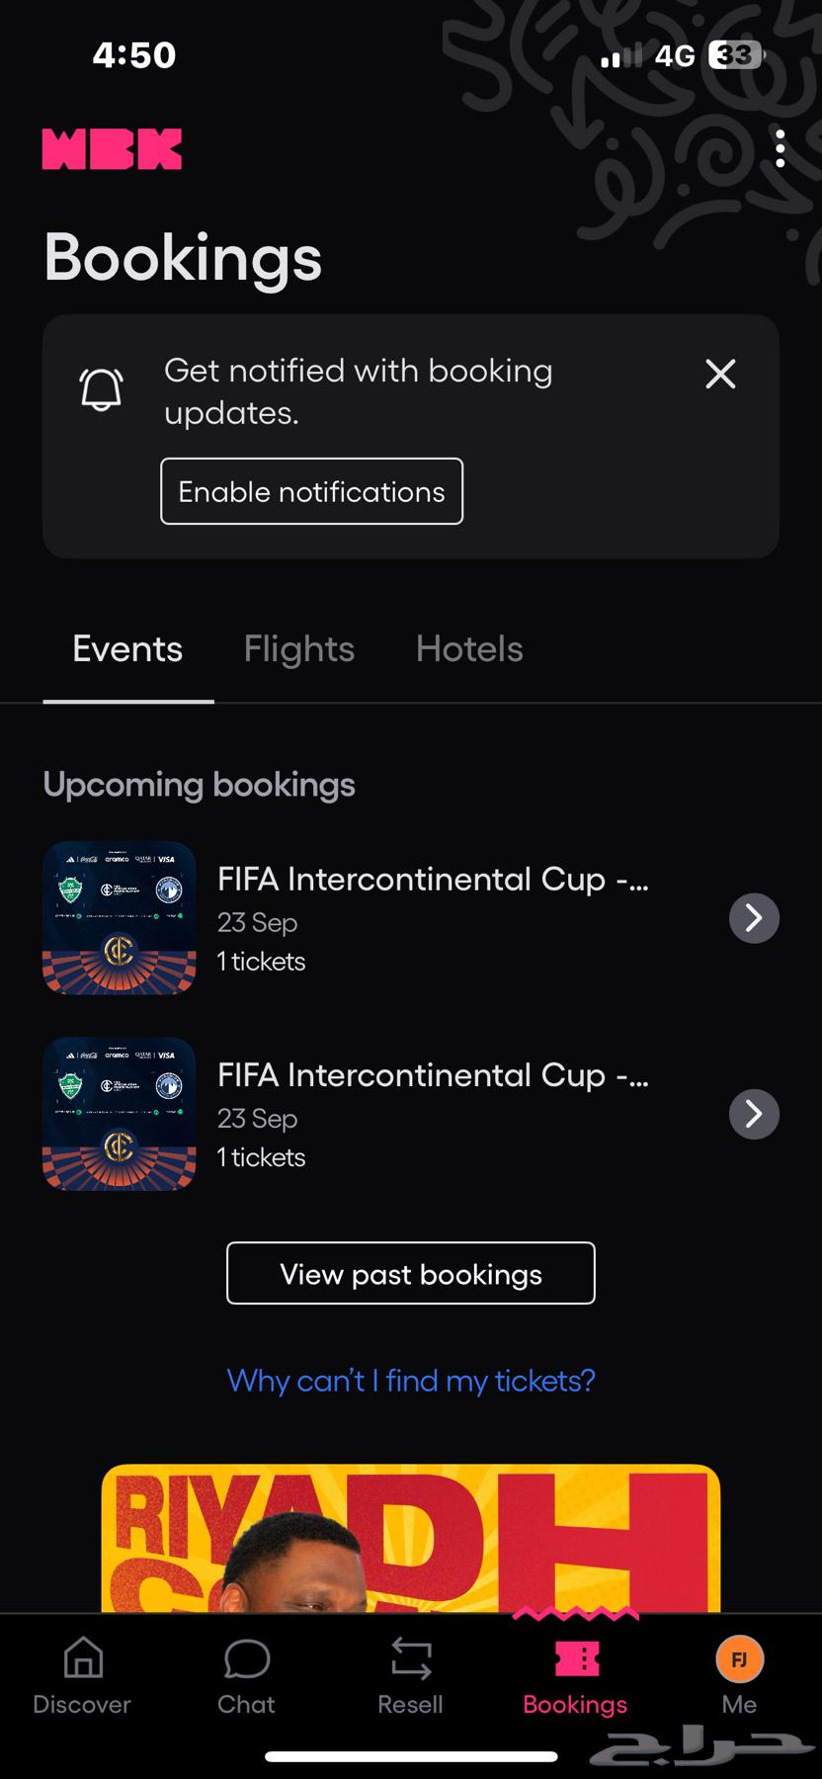
Task: Open the Chat bubble icon
Action: point(246,1658)
